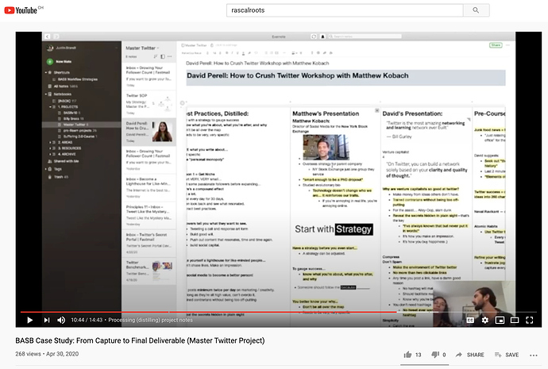This screenshot has width=548, height=369.
Task: Open BASB Workflow Strategies shortcut
Action: (77, 79)
